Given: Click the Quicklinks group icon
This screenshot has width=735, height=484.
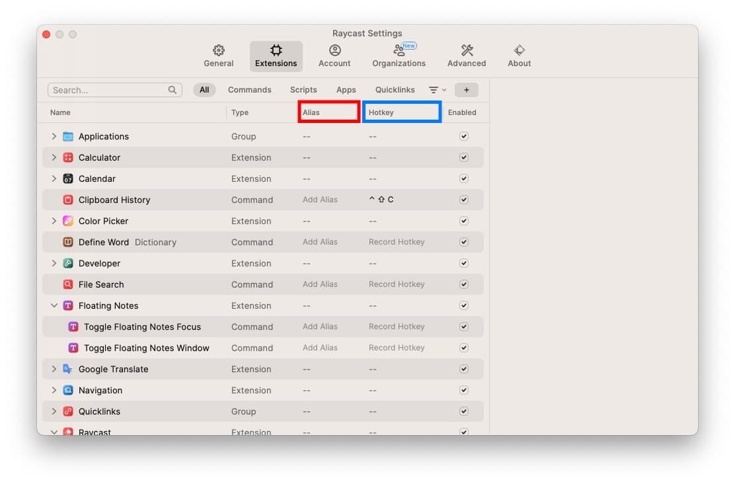Looking at the screenshot, I should [x=68, y=411].
